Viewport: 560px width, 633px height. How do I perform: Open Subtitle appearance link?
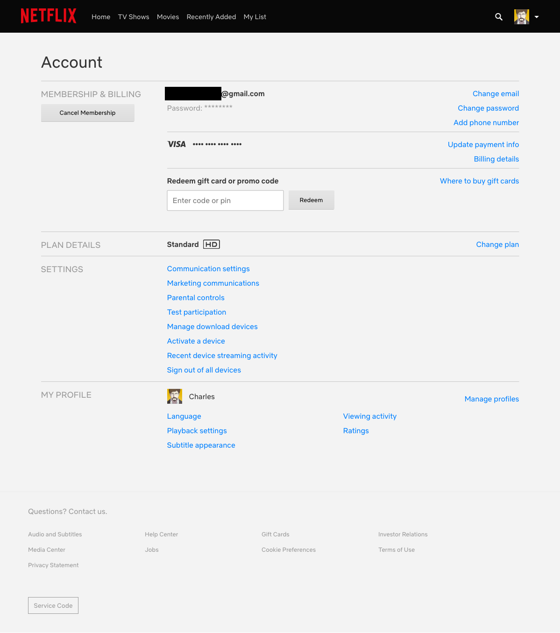[x=201, y=445]
